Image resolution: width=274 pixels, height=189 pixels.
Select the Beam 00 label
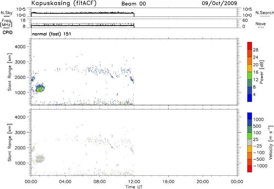click(x=134, y=4)
